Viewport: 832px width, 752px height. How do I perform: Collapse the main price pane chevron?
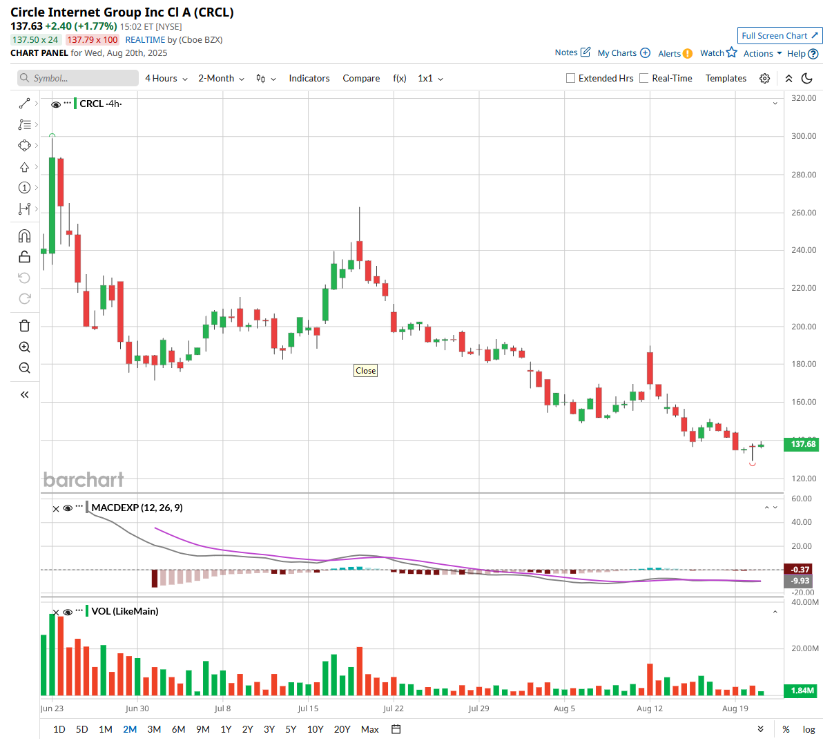coord(775,104)
